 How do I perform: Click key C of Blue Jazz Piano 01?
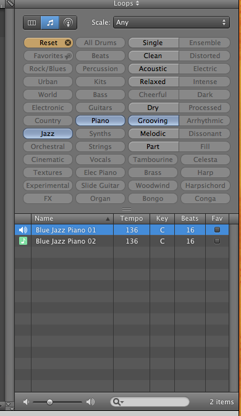point(163,230)
